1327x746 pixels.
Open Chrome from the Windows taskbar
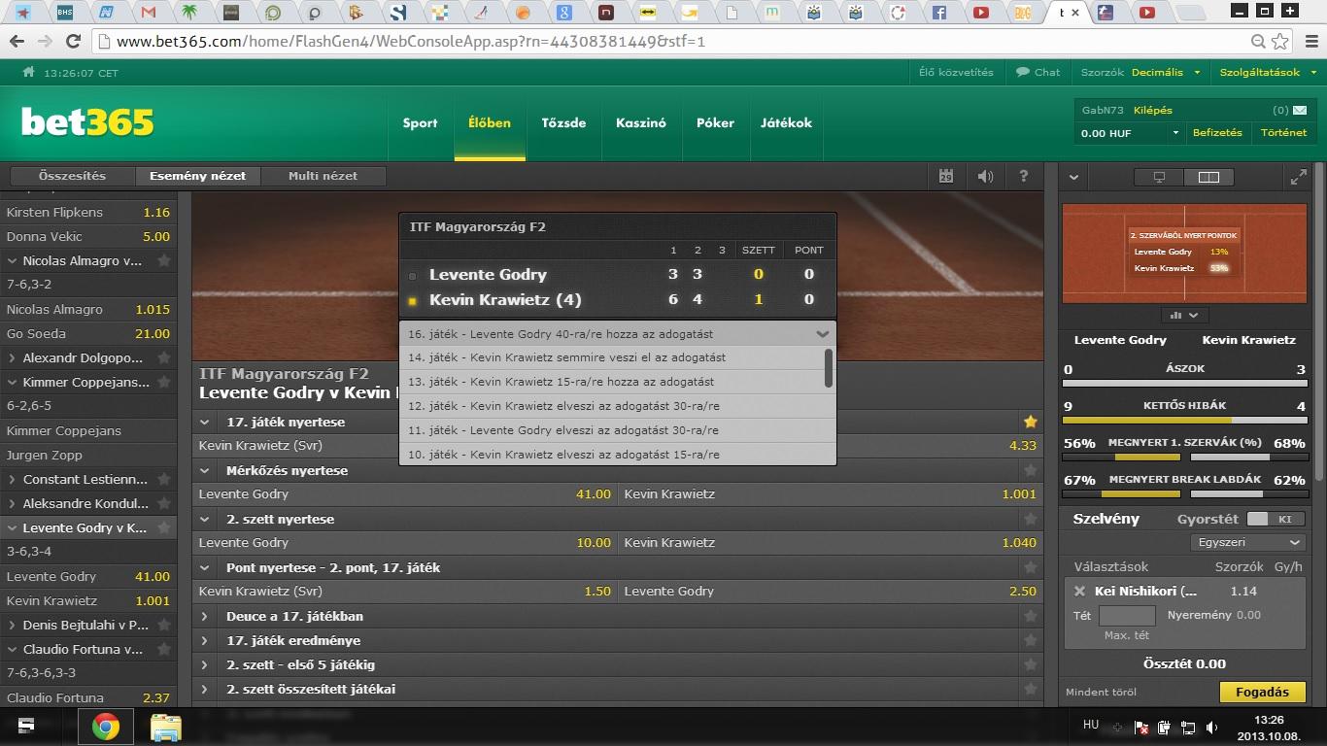tap(106, 727)
